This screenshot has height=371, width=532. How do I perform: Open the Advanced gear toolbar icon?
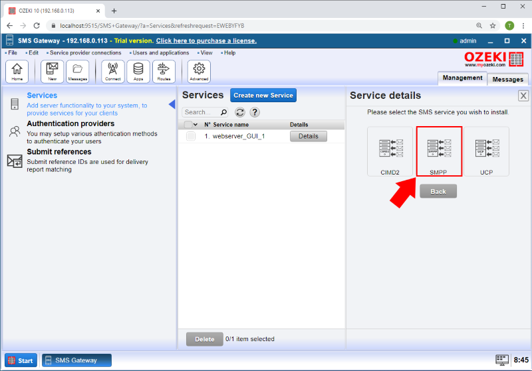(x=199, y=72)
